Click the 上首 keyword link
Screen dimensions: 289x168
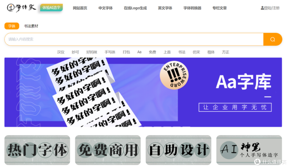tap(167, 52)
